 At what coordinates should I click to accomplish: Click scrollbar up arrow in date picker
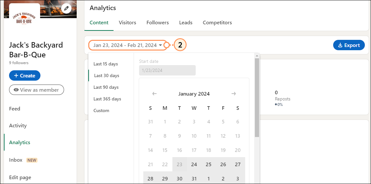pos(257,56)
